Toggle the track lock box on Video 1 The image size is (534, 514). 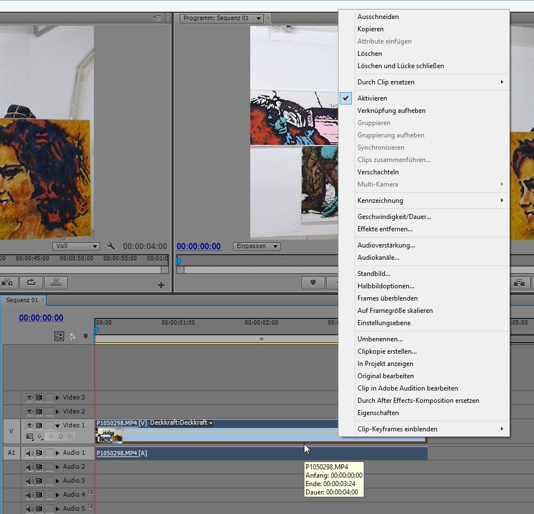point(49,425)
